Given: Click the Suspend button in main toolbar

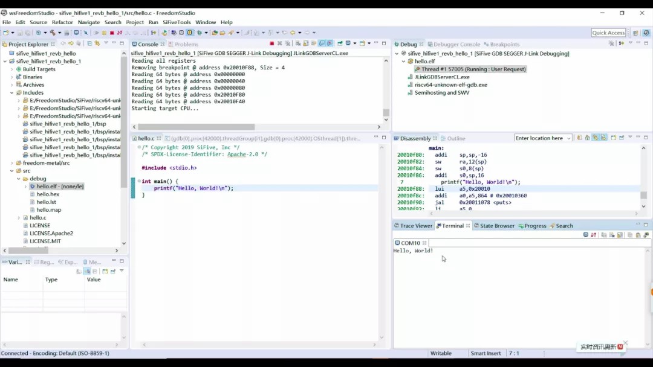Looking at the screenshot, I should click(104, 33).
